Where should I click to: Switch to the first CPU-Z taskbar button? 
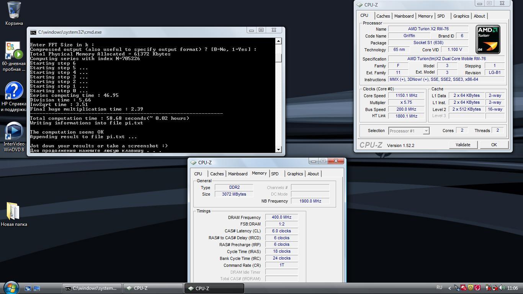[x=153, y=288]
